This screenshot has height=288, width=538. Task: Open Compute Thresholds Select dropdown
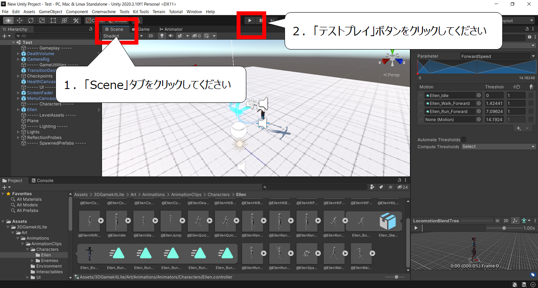[498, 147]
